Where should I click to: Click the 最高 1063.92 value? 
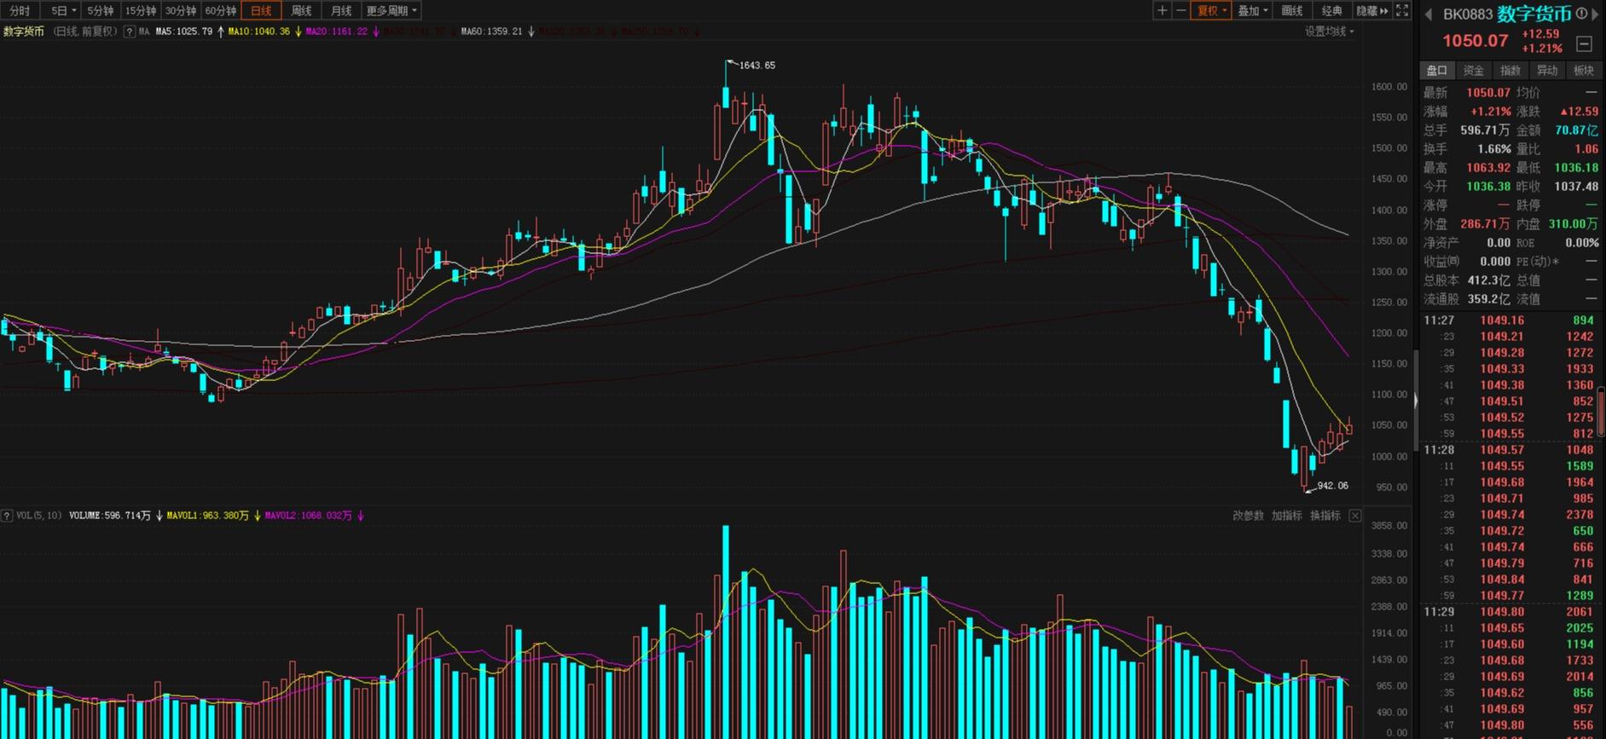[1488, 168]
